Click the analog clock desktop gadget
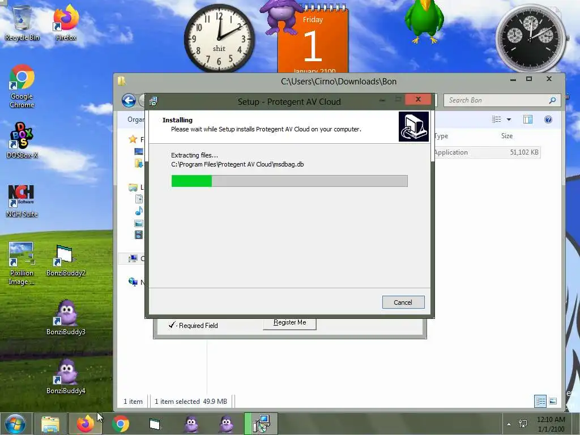Screen dimensions: 580x435 click(219, 38)
